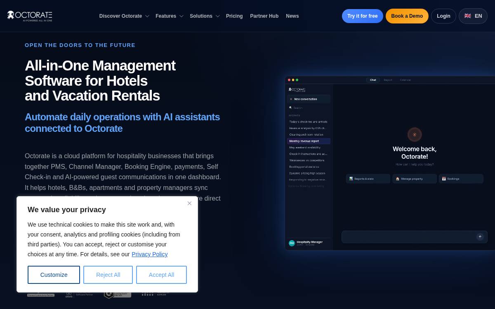Open Responding to negative reviews conversation

[x=309, y=180]
